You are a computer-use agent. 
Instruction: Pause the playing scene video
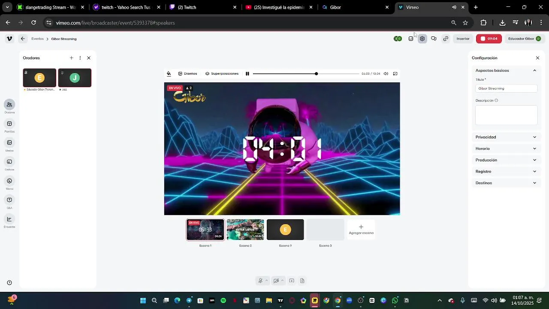pos(247,74)
